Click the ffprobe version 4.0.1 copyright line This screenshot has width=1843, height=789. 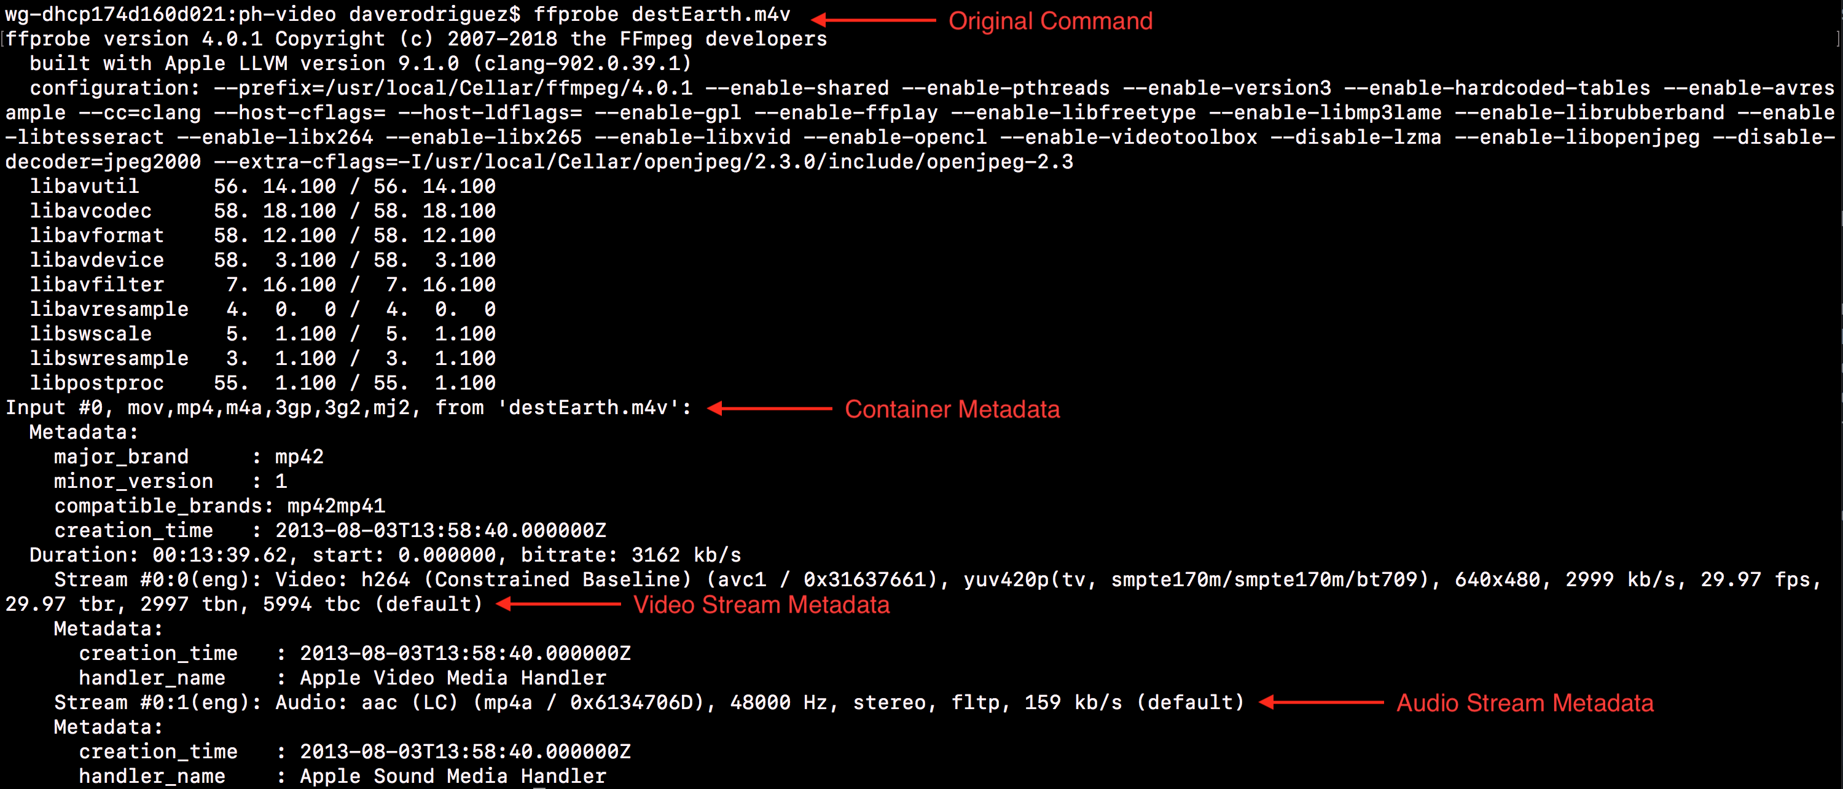(416, 39)
